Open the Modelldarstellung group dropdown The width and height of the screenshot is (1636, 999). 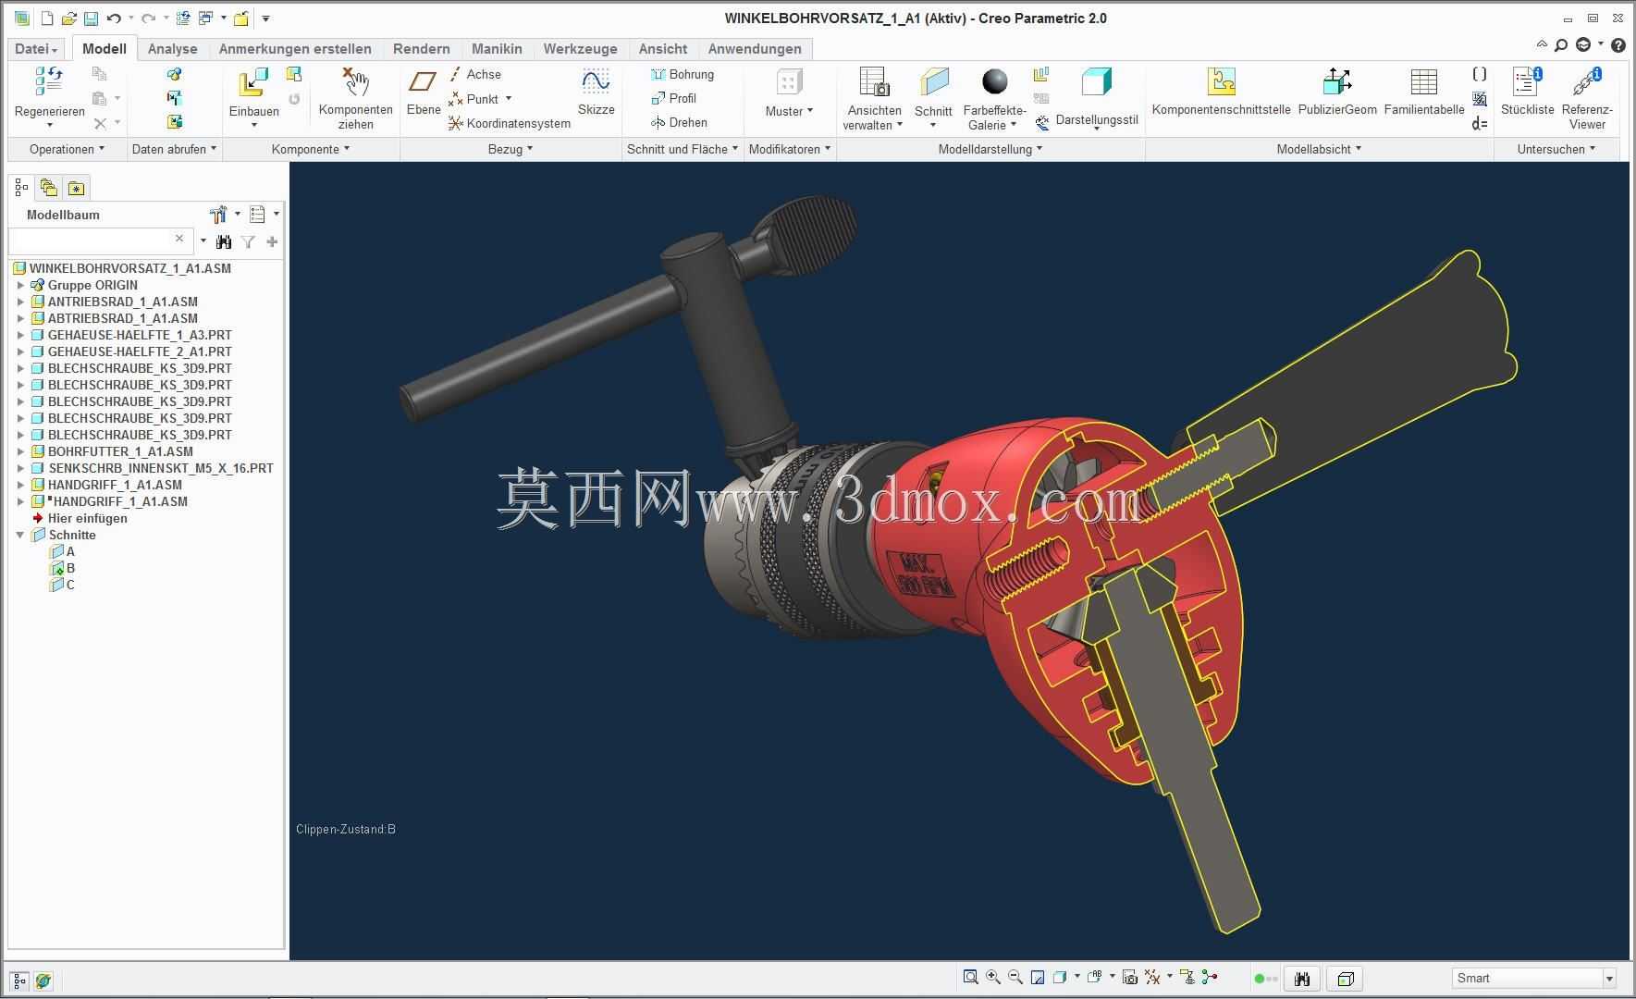(990, 149)
